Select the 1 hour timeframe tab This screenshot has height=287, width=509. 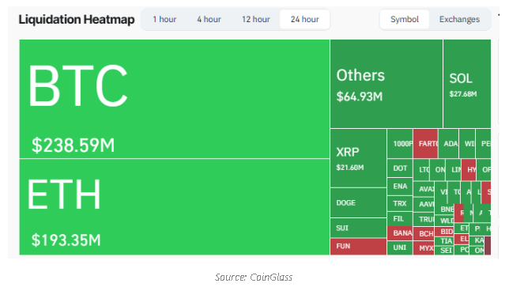[x=164, y=20]
